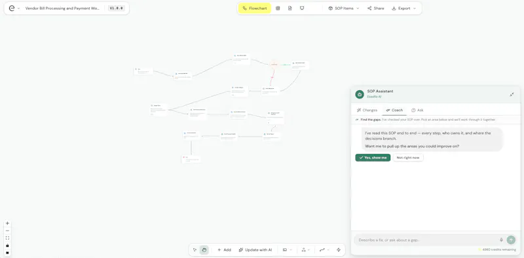Click the Yes, show me button

pyautogui.click(x=373, y=157)
